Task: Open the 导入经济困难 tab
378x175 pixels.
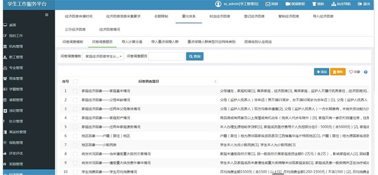Action: (323, 17)
